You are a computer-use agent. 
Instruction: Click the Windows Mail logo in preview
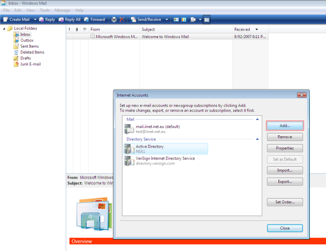94,213
